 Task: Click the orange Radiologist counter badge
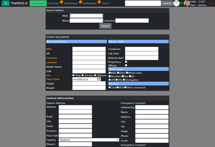pos(99,2)
